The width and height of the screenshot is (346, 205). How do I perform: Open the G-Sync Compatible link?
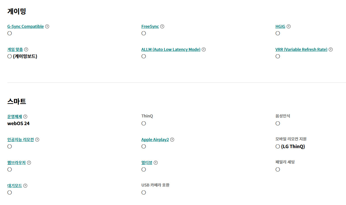(x=26, y=26)
